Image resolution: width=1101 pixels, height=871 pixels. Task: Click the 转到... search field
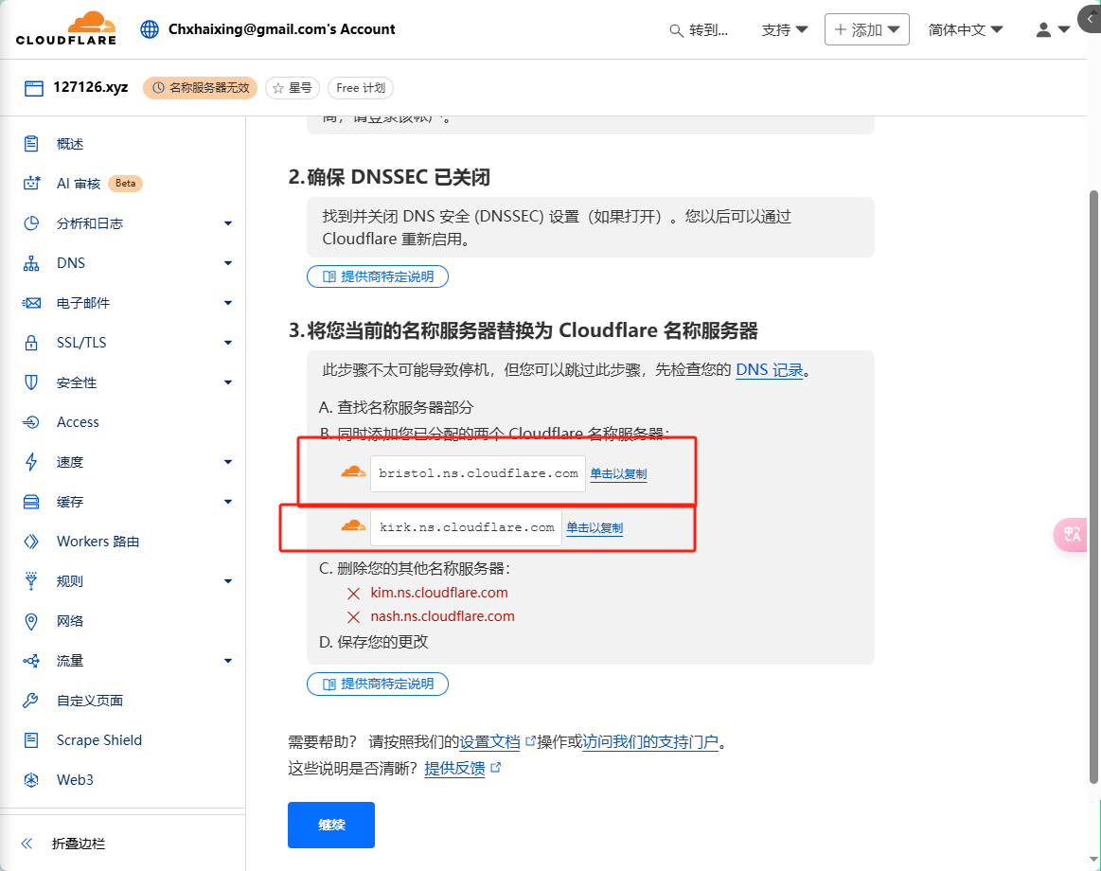pyautogui.click(x=700, y=30)
